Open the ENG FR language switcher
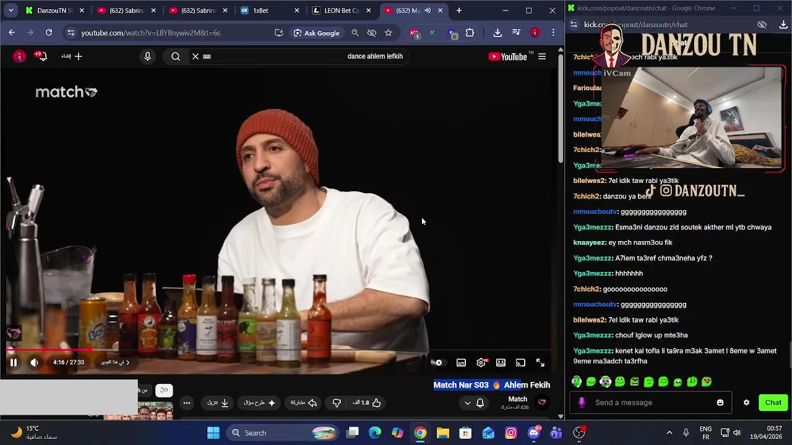Image resolution: width=792 pixels, height=445 pixels. pyautogui.click(x=705, y=433)
